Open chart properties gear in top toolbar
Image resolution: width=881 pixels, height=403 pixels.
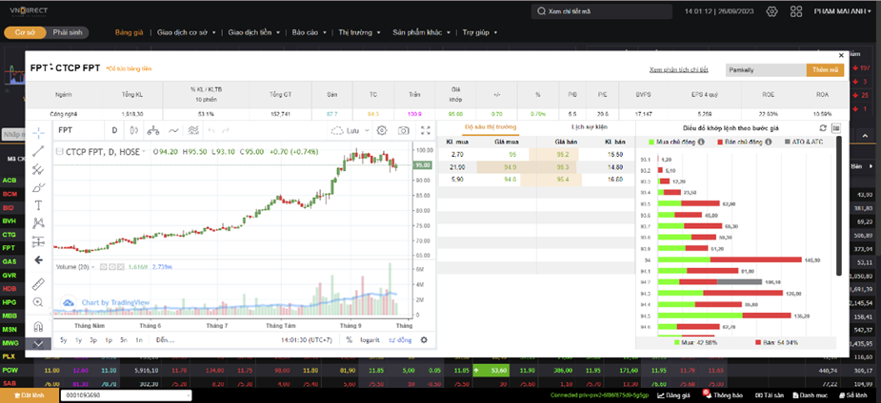coord(382,130)
